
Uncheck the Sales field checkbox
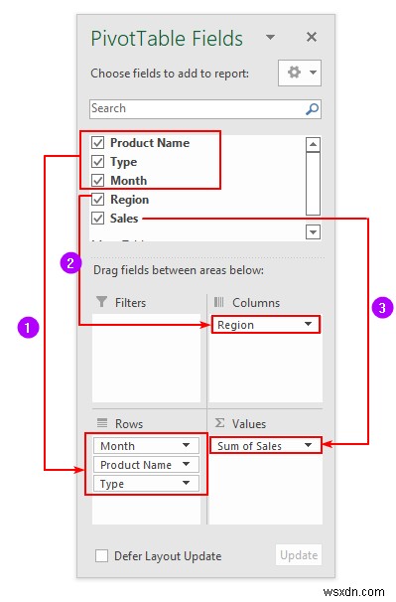(x=98, y=219)
